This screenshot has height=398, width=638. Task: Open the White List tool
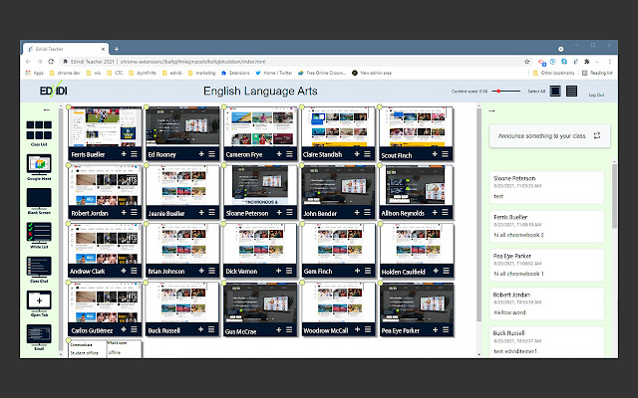[39, 232]
